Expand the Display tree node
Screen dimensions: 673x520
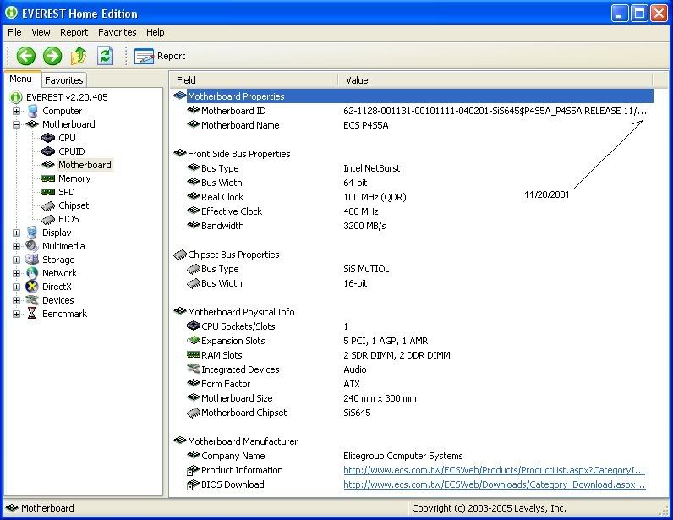(16, 233)
